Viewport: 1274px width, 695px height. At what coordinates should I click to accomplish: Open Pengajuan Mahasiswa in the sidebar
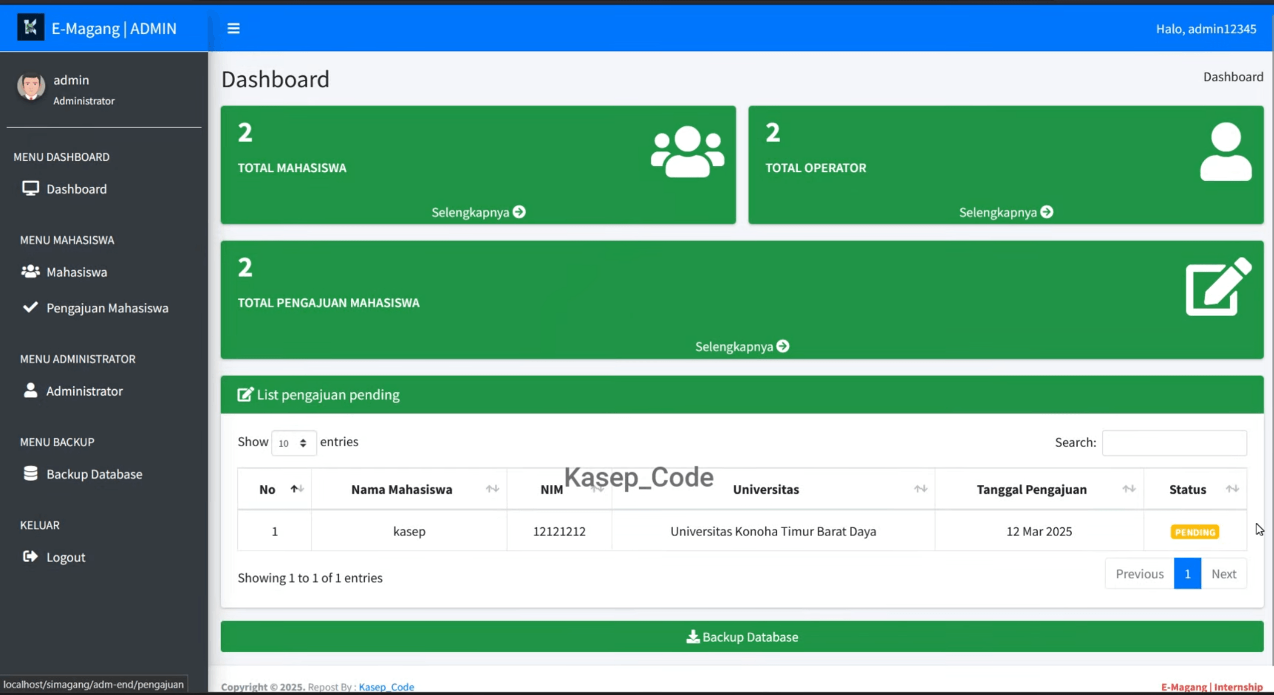tap(107, 308)
